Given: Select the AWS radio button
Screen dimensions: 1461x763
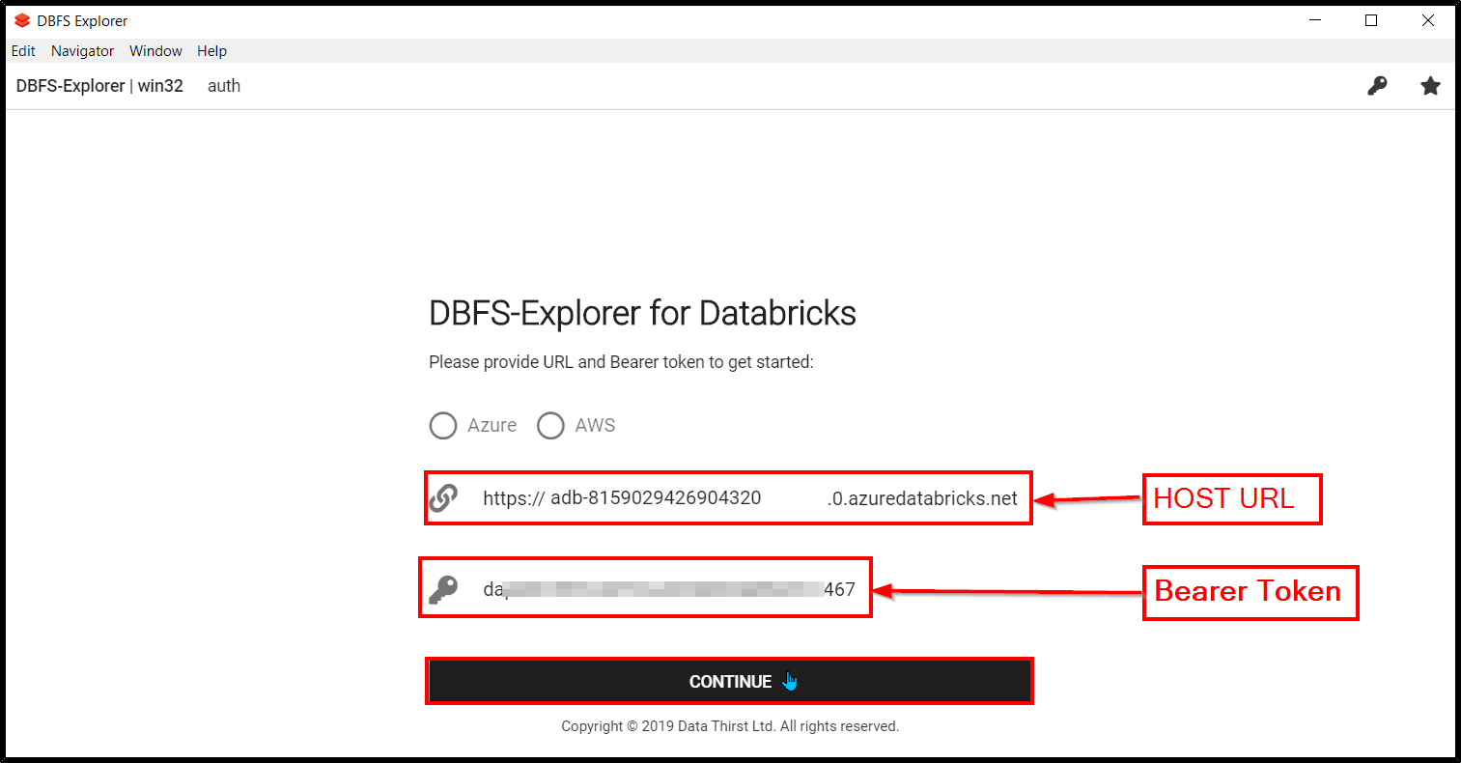Looking at the screenshot, I should point(550,426).
